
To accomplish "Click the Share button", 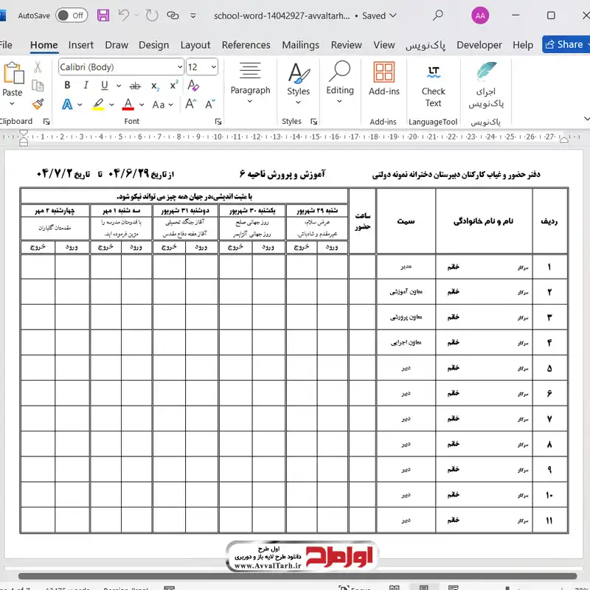I will (564, 44).
